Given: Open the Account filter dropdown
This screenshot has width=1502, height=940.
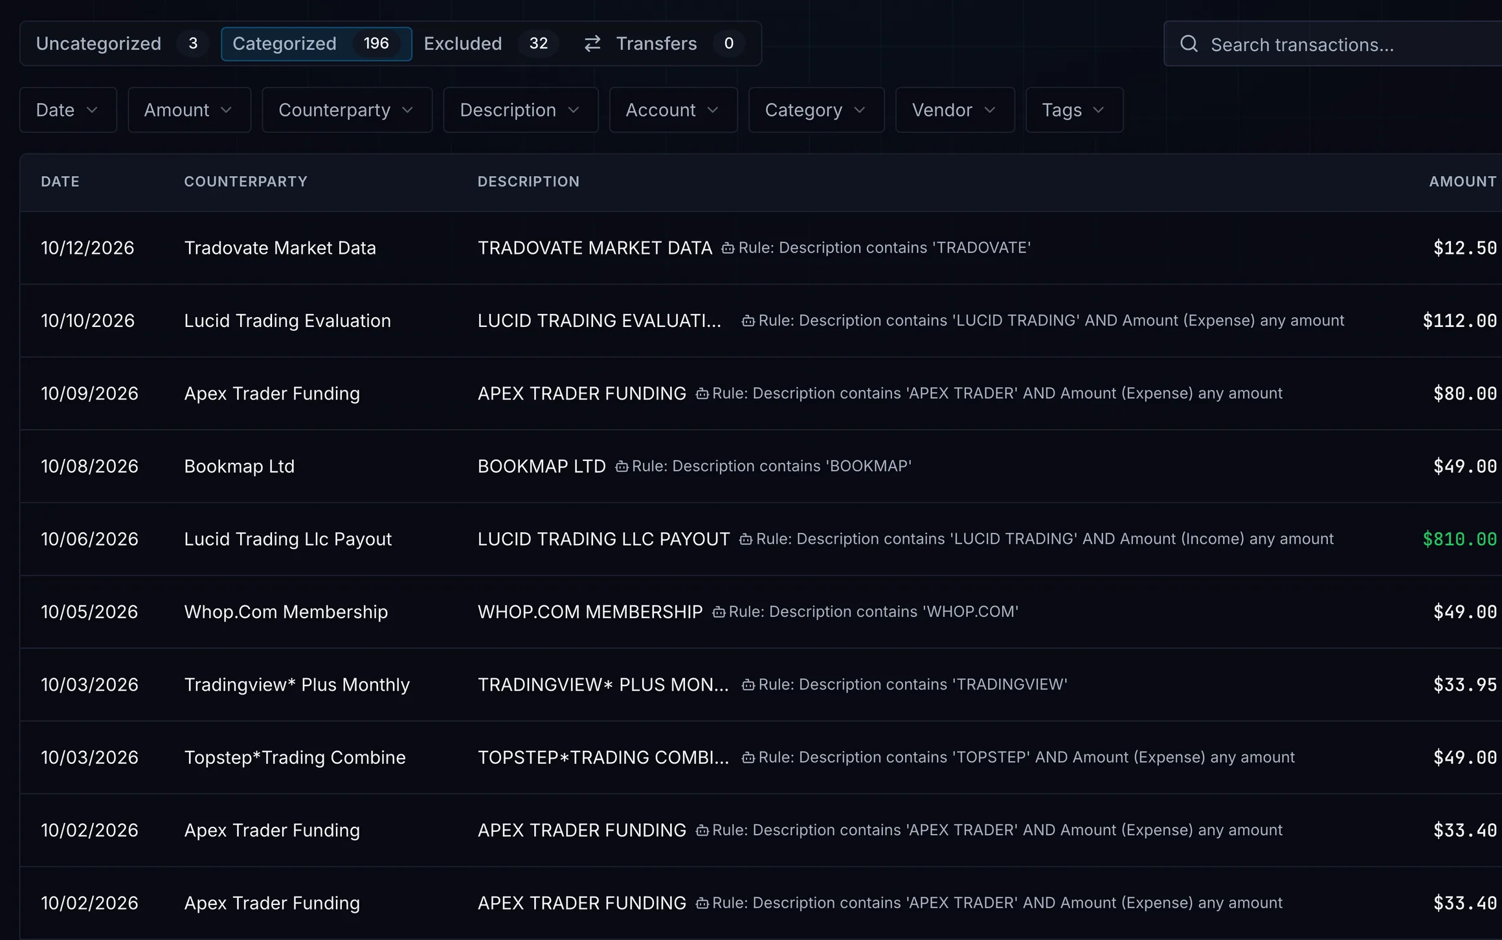Looking at the screenshot, I should [x=673, y=110].
